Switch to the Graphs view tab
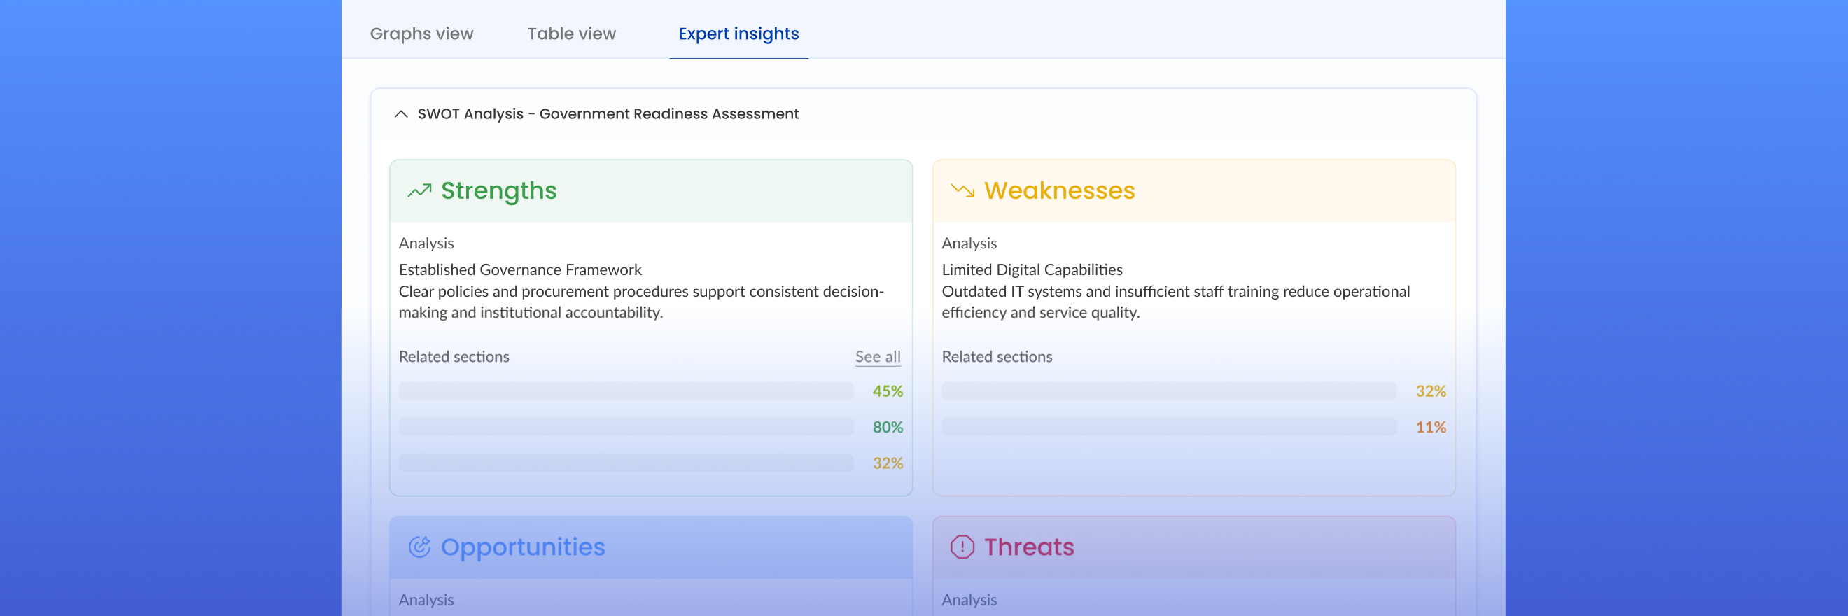The height and width of the screenshot is (616, 1848). [422, 34]
